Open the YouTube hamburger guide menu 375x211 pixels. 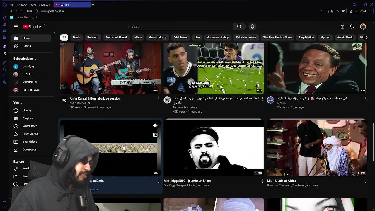click(x=16, y=27)
